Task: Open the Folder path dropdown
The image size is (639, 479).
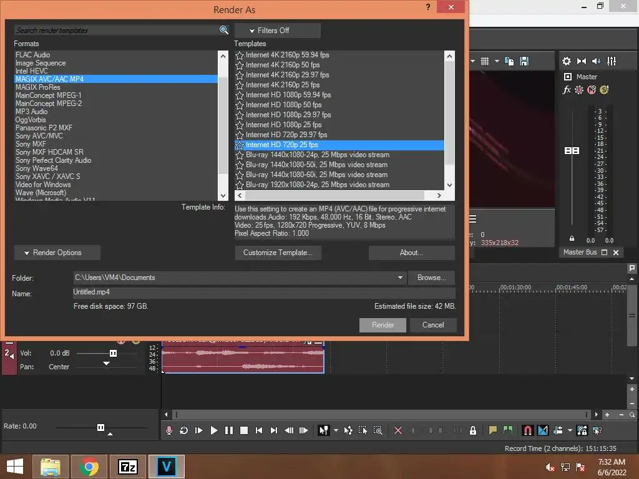Action: point(400,278)
